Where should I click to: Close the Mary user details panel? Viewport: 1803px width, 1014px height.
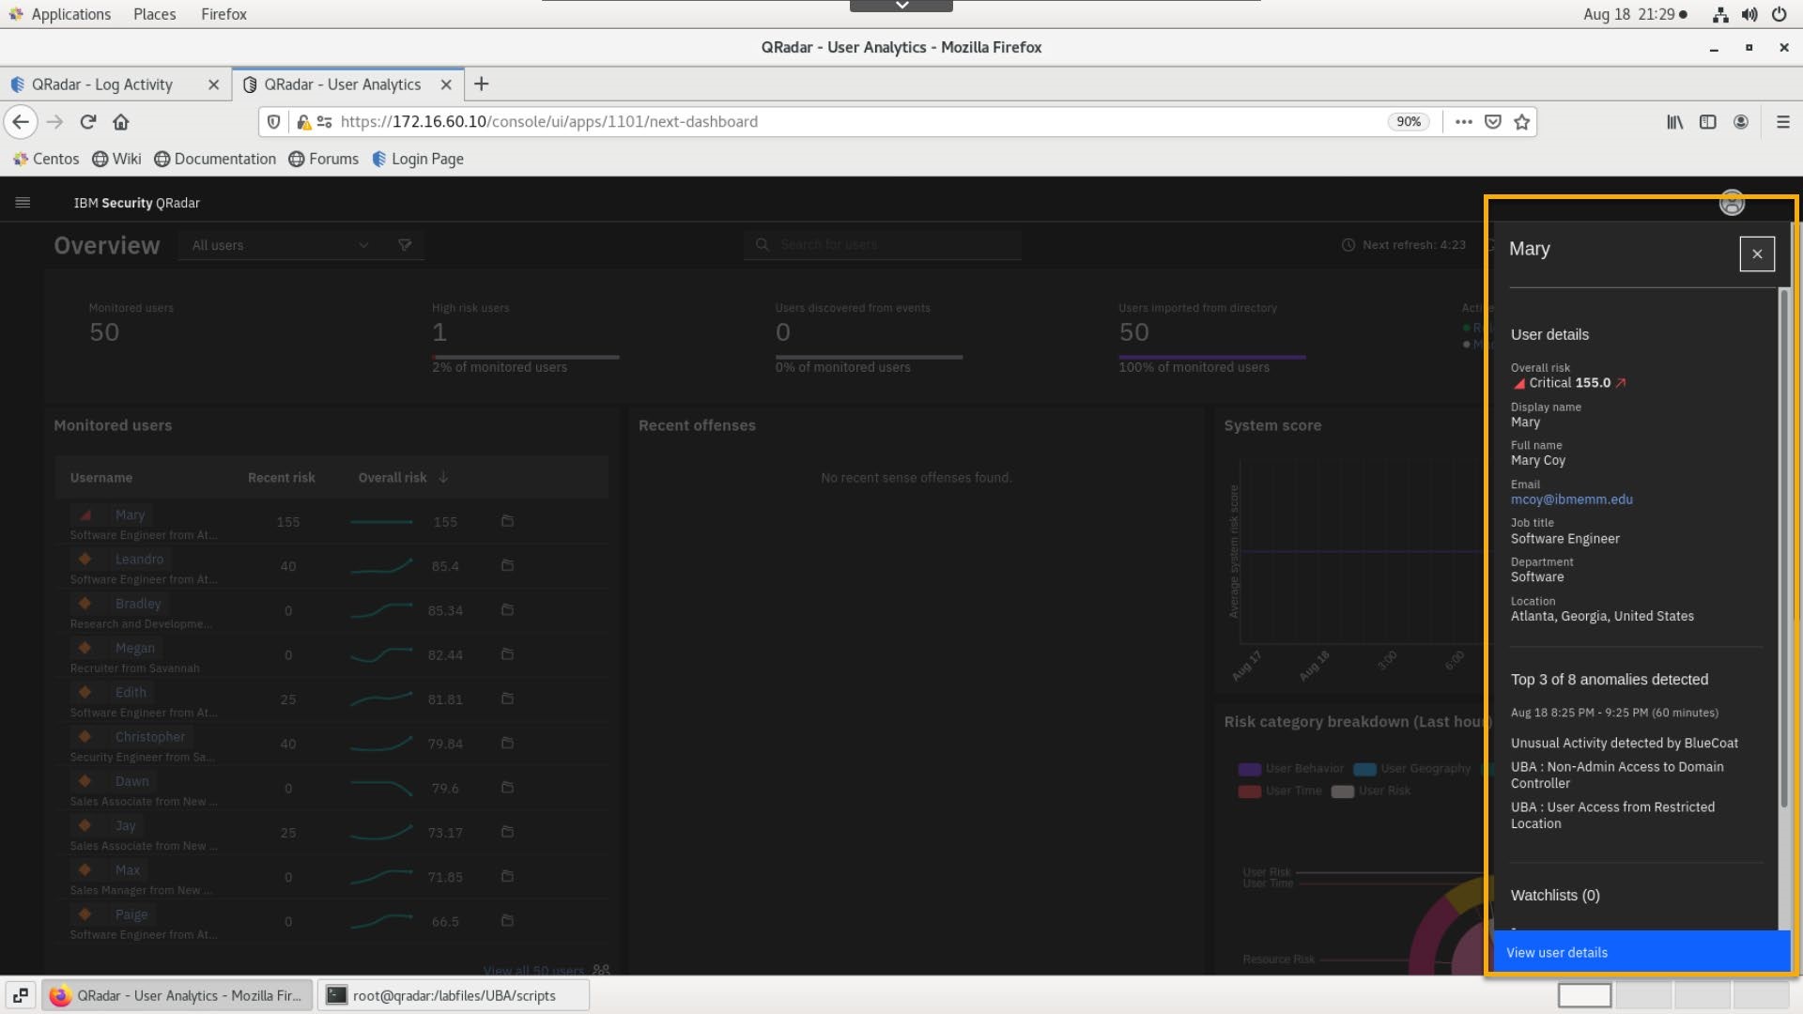click(x=1756, y=253)
